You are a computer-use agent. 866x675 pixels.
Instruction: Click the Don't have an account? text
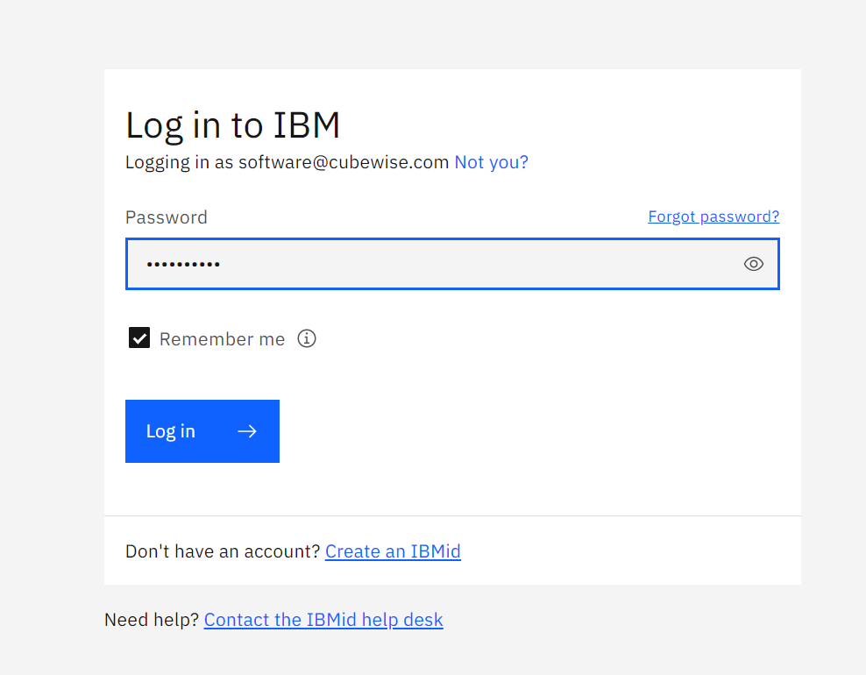pyautogui.click(x=223, y=551)
